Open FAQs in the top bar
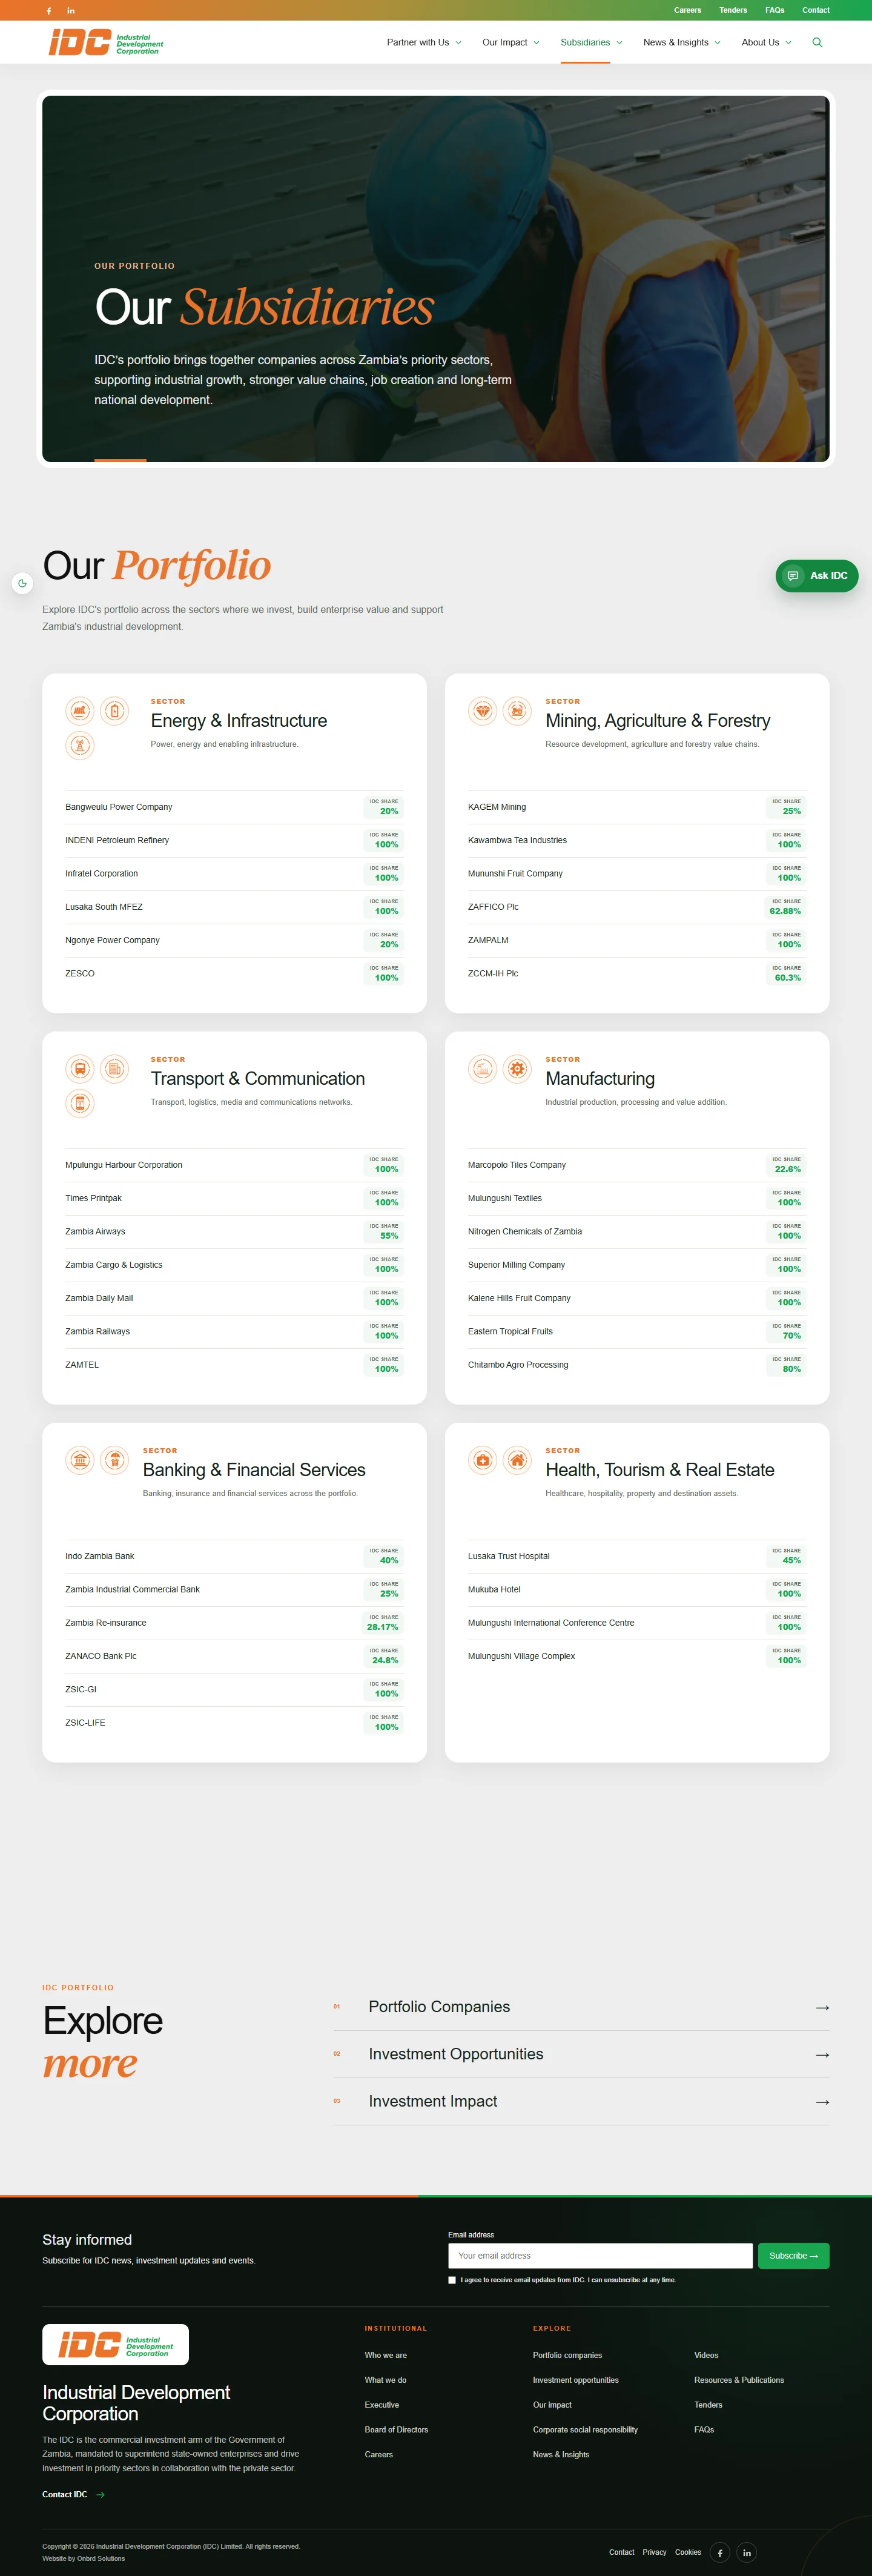The height and width of the screenshot is (2576, 872). click(x=775, y=10)
